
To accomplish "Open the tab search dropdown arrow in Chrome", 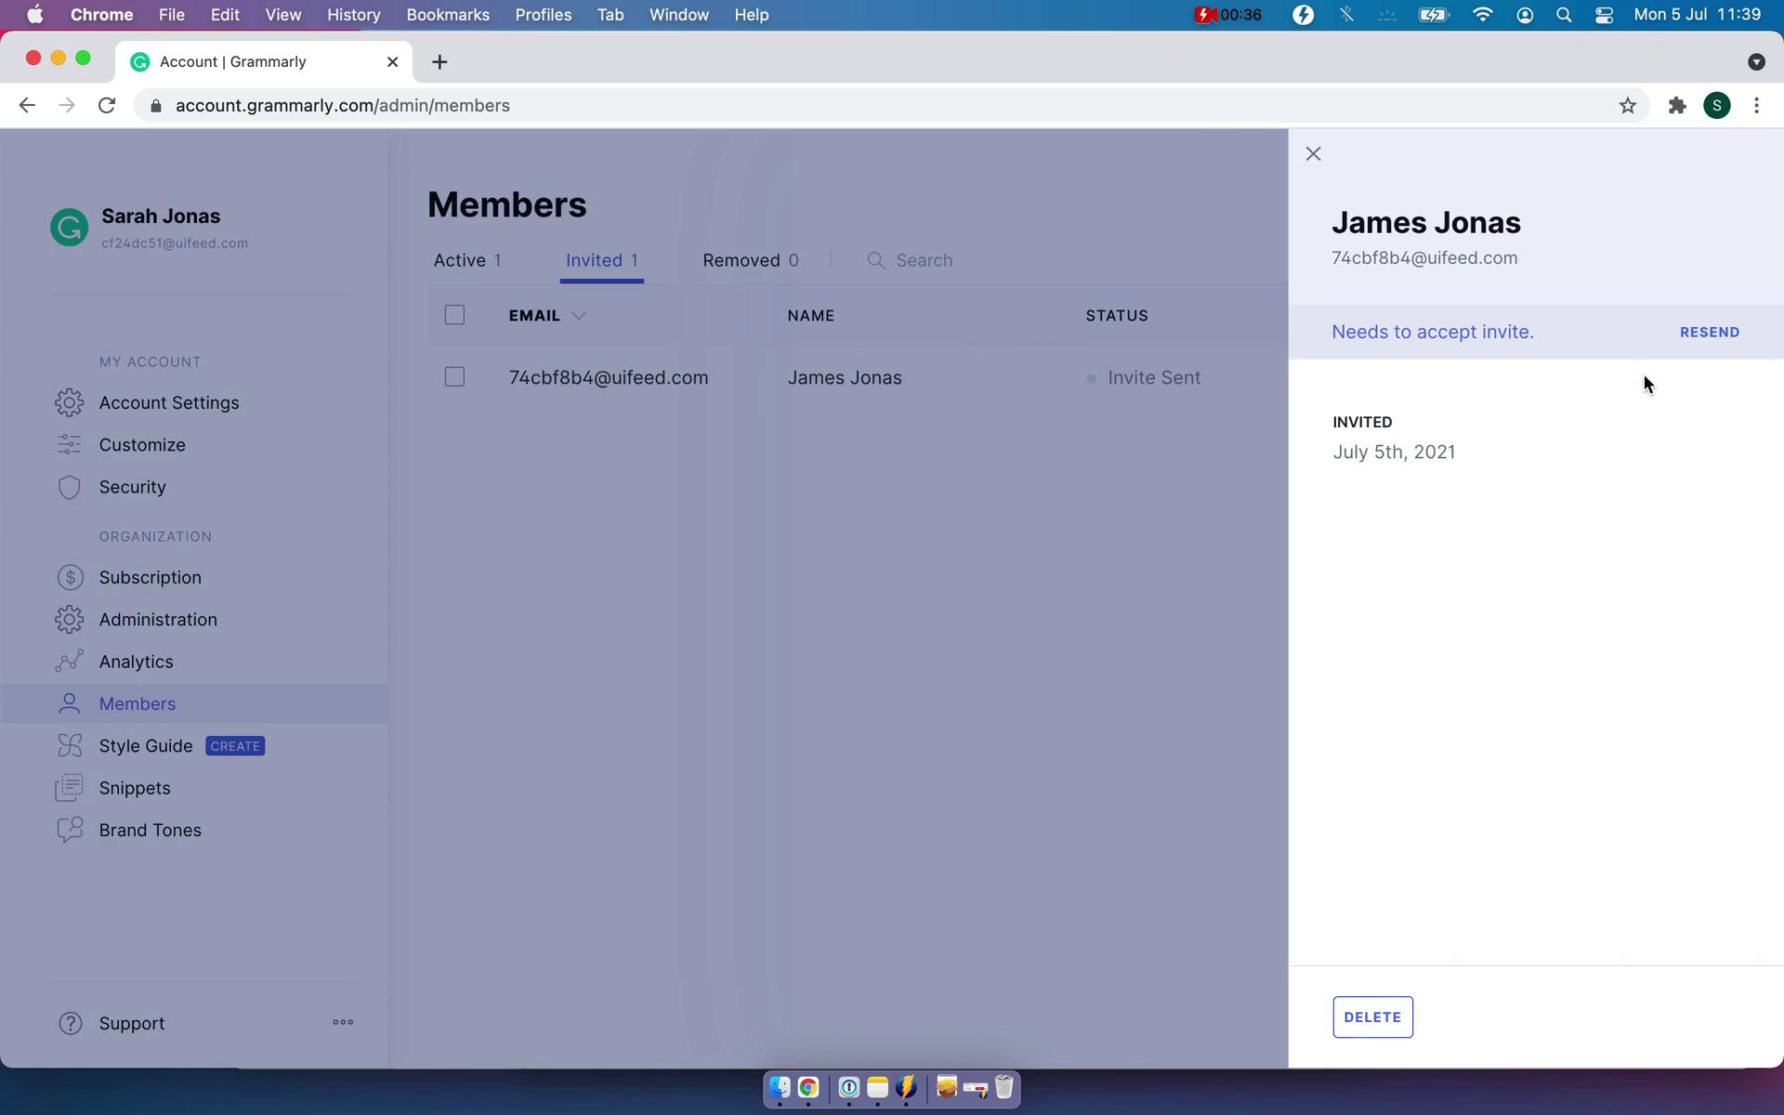I will point(1756,62).
